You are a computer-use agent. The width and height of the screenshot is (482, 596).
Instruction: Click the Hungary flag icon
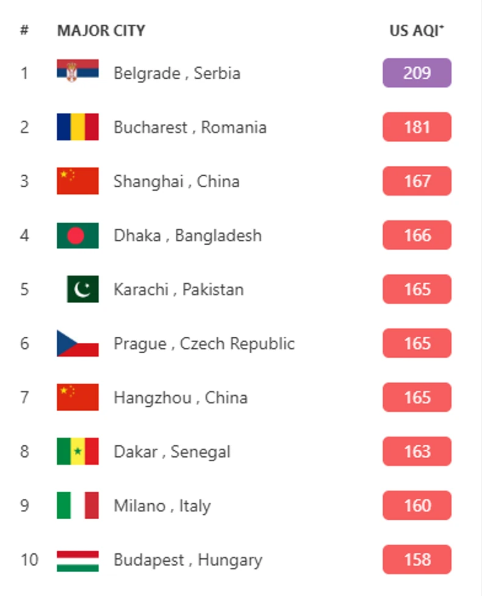click(77, 560)
